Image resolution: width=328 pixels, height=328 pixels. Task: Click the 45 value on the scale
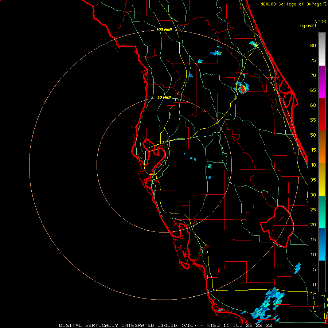(313, 150)
